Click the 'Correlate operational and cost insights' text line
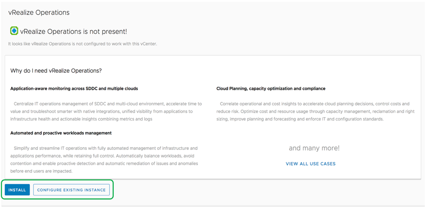Screen dimensions: 428x209 point(314,104)
